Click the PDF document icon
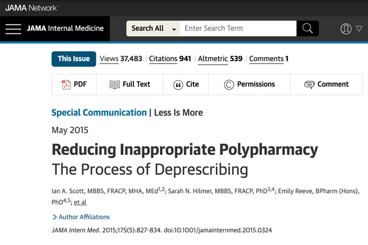This screenshot has width=368, height=245. [x=66, y=85]
